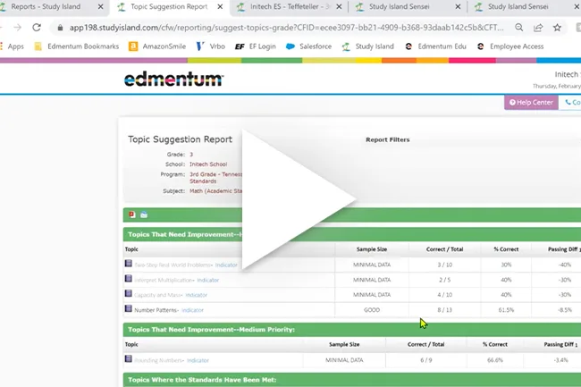Screen dimensions: 581x387
Task: Close the Topic Suggestion Report tab
Action: pos(220,6)
